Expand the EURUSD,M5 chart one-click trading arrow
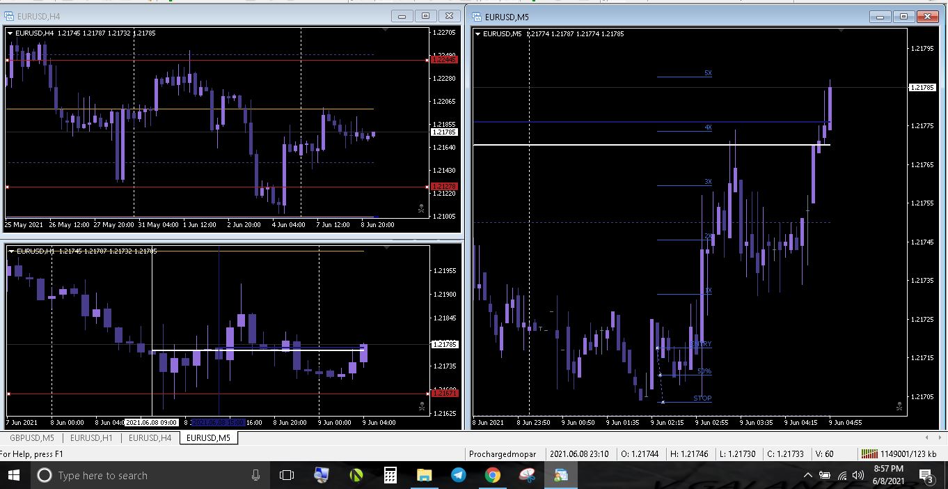This screenshot has width=948, height=489. tap(478, 33)
